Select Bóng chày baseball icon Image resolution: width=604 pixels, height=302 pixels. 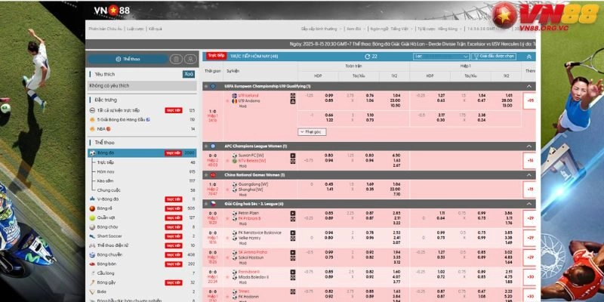(x=92, y=227)
